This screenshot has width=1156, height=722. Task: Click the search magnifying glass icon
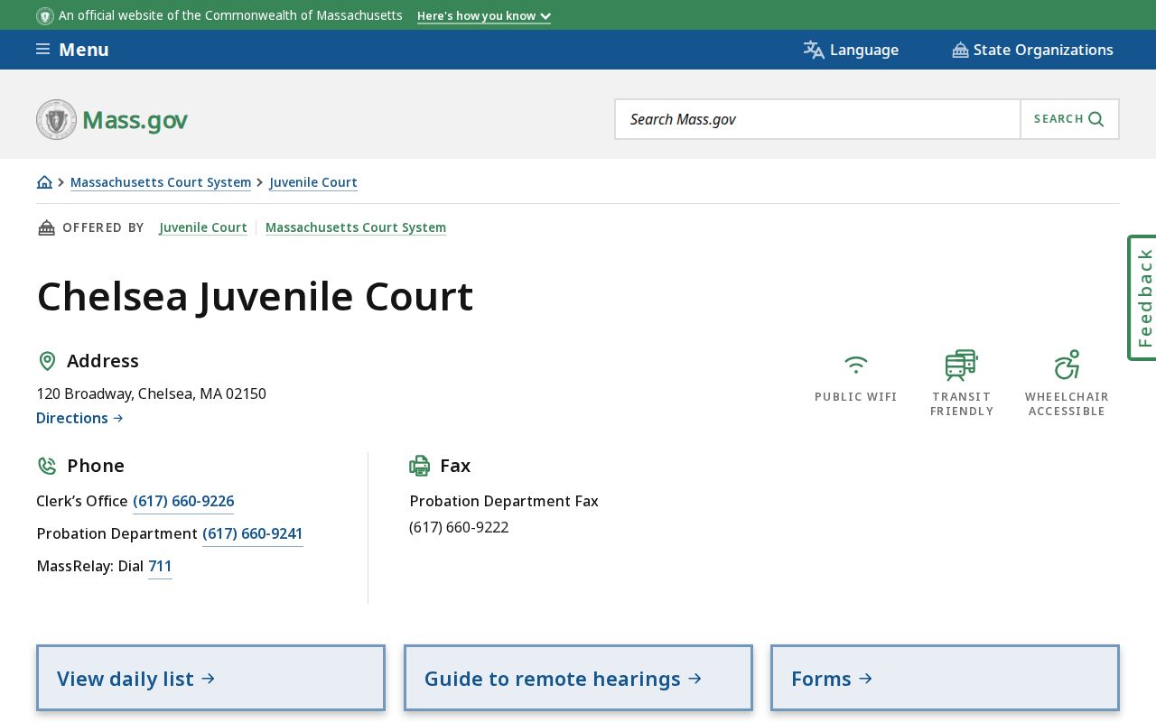coord(1096,119)
